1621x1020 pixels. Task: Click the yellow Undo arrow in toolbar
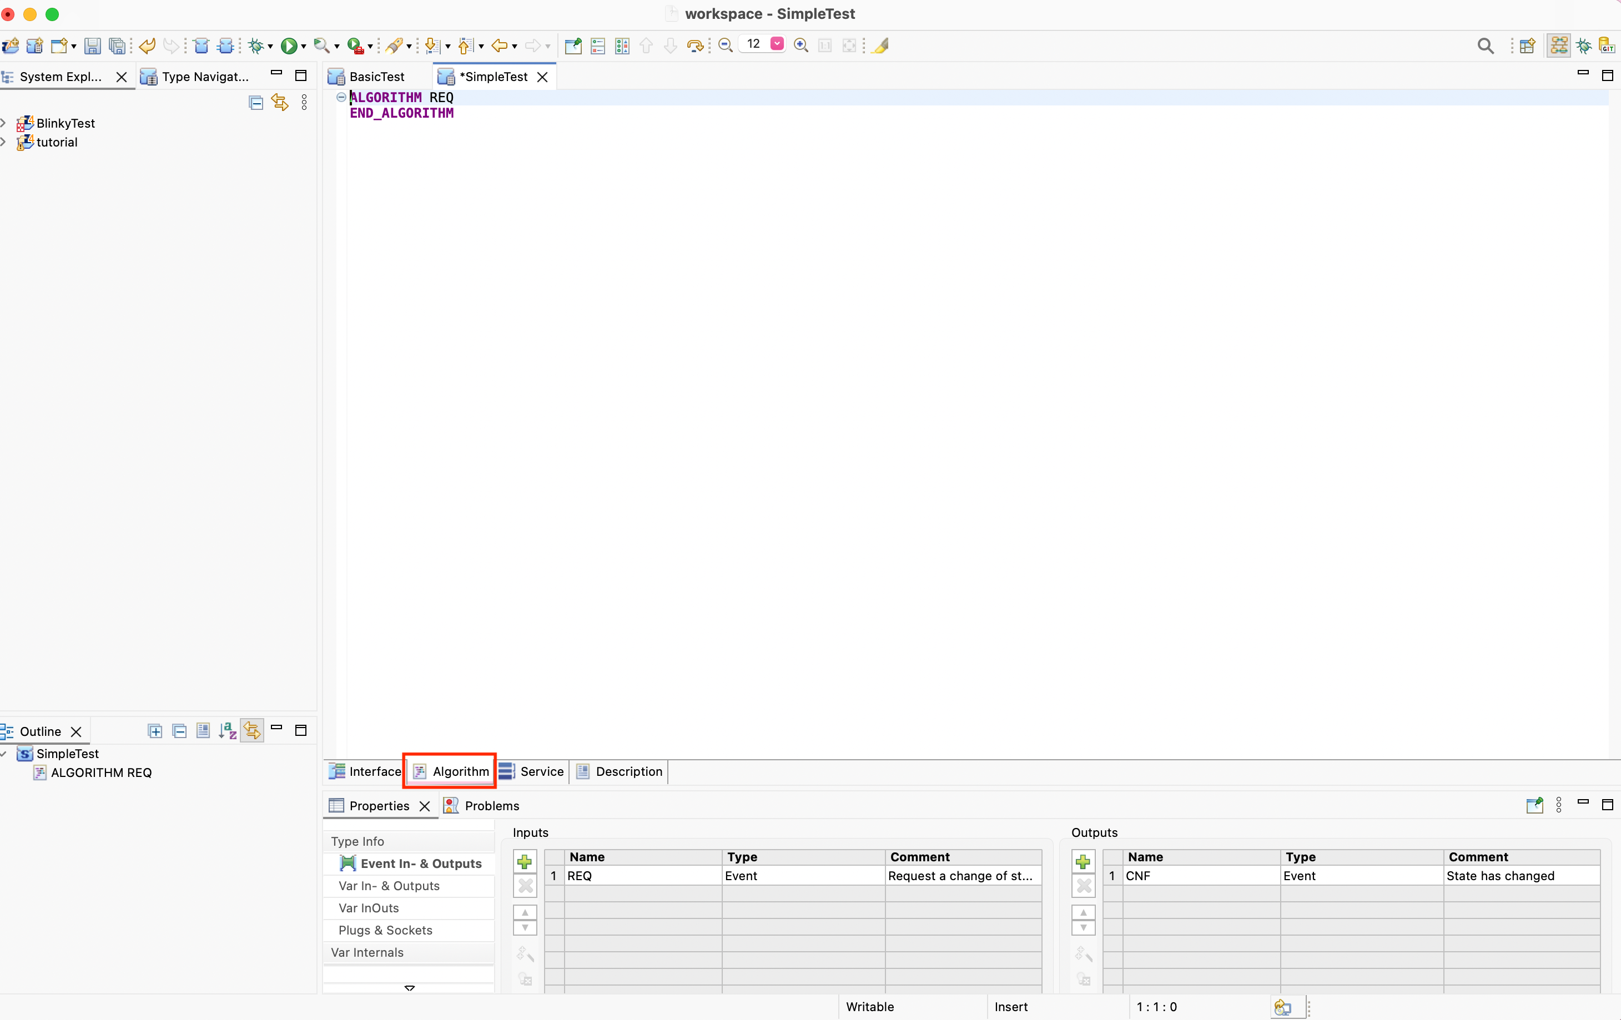tap(148, 46)
